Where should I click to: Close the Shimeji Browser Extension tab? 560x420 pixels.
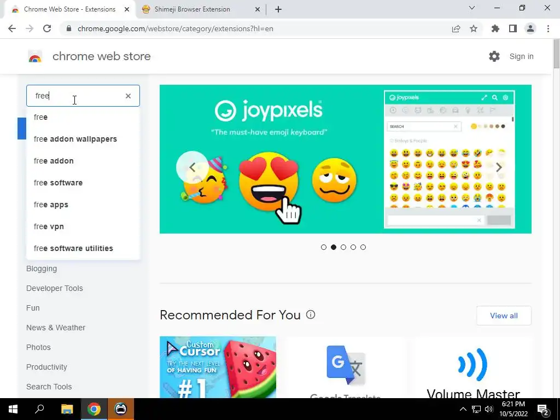(x=258, y=9)
